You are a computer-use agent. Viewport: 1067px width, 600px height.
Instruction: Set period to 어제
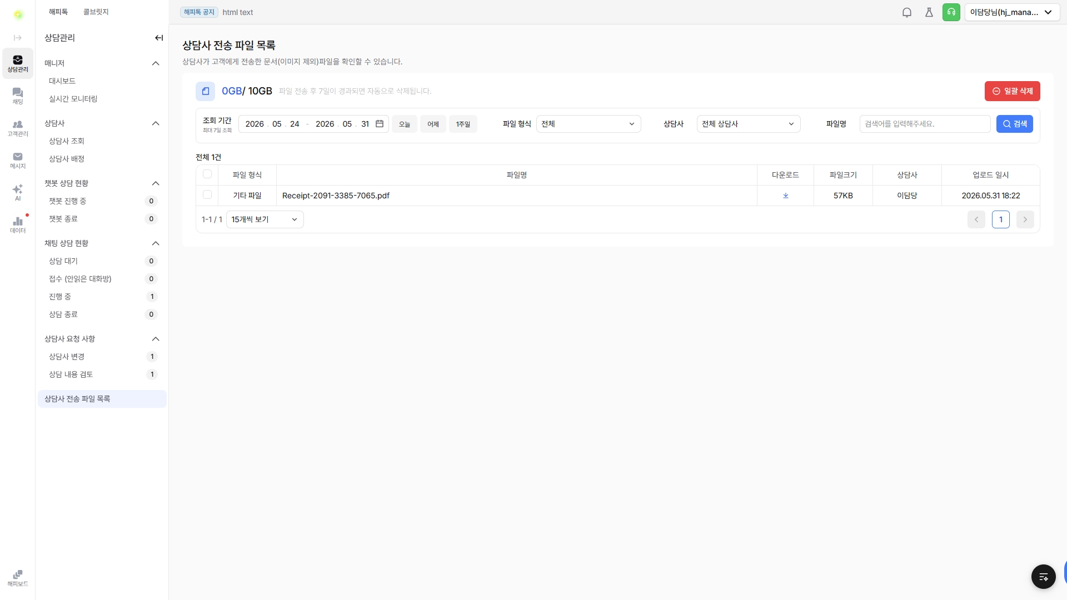[x=433, y=124]
